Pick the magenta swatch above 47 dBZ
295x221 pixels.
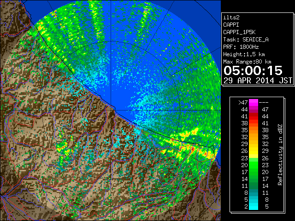[x=254, y=102]
